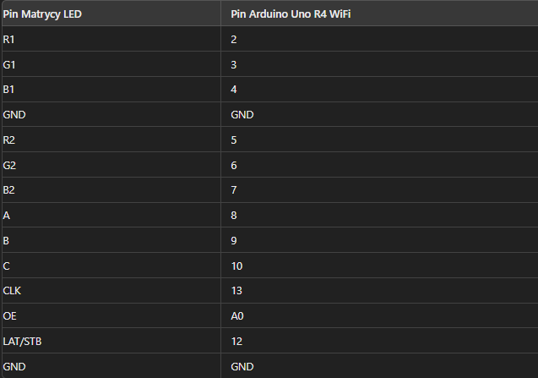Click the LAT/STB pin cell
This screenshot has height=378, width=538.
21,342
